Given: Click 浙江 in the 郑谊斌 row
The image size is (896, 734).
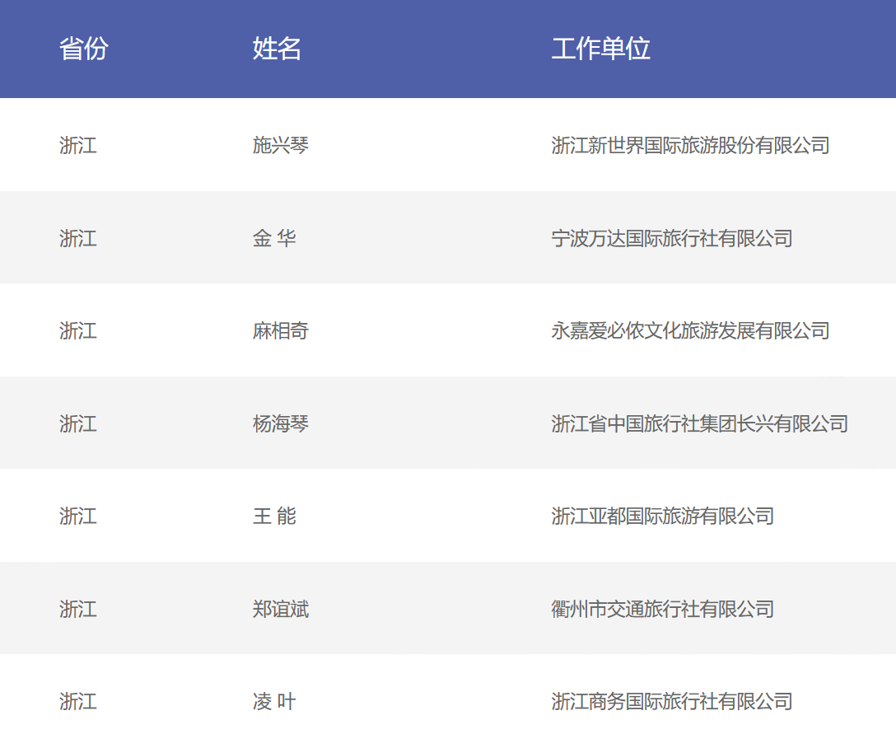Looking at the screenshot, I should (x=78, y=609).
